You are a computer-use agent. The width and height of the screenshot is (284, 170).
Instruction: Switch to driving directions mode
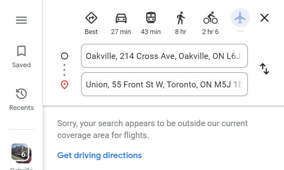tap(121, 18)
